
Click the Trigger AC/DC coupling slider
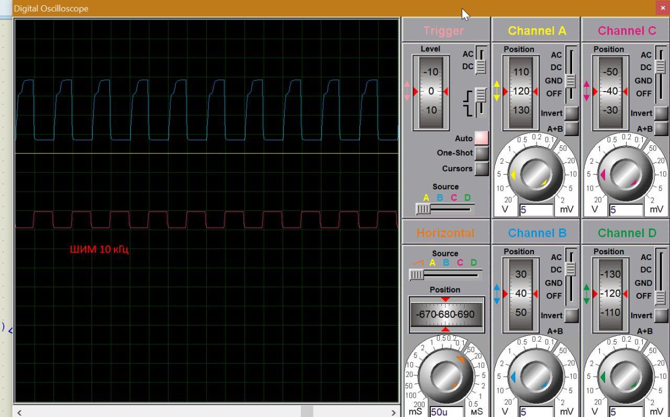coord(481,61)
